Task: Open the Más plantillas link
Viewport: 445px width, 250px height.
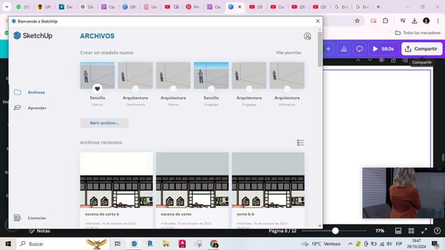Action: coord(289,52)
